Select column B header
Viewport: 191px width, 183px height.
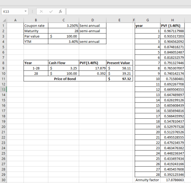pos(36,20)
